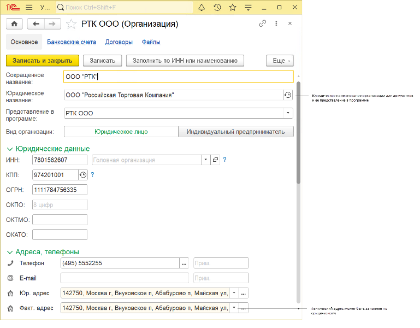Open the three-dots form menu

pyautogui.click(x=276, y=24)
